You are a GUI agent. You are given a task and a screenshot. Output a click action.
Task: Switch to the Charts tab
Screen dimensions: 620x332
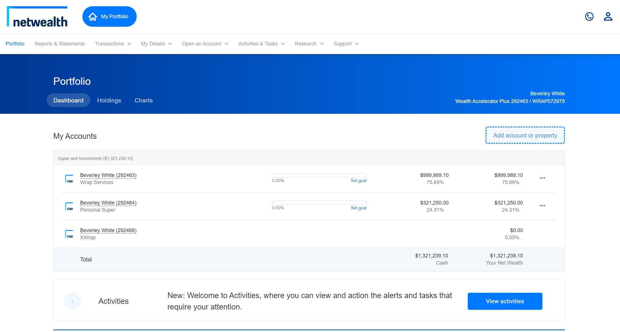[x=143, y=100]
